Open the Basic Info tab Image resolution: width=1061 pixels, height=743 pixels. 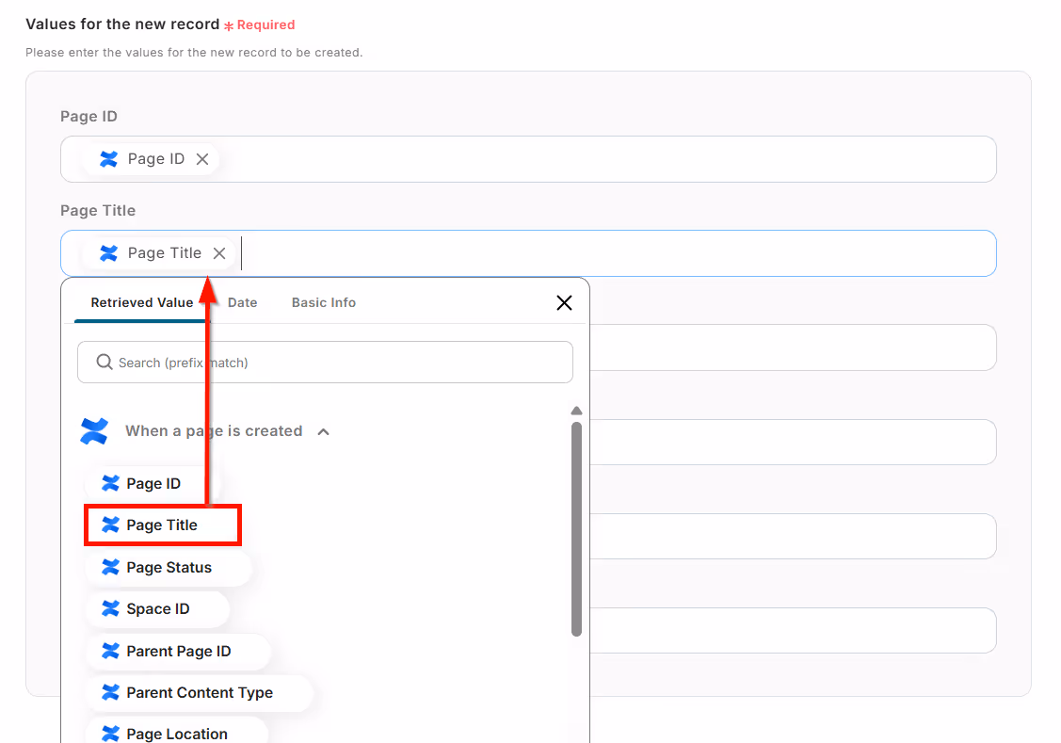(x=324, y=302)
